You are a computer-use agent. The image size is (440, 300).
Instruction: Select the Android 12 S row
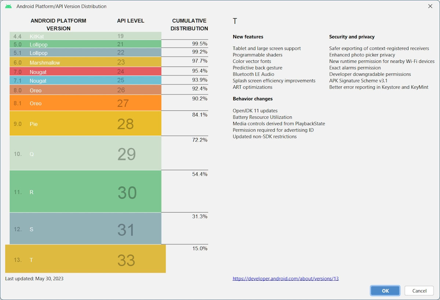pyautogui.click(x=84, y=228)
